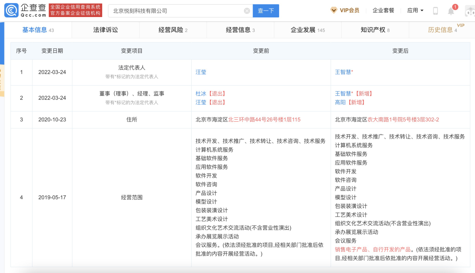Select 董事（理事）、经理、监事 label
The image size is (475, 273).
coord(132,94)
